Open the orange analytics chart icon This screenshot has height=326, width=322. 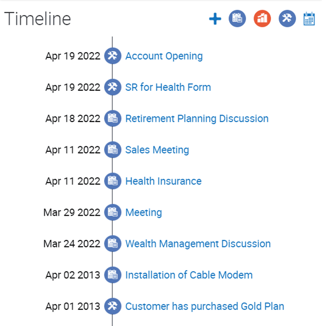(x=262, y=18)
